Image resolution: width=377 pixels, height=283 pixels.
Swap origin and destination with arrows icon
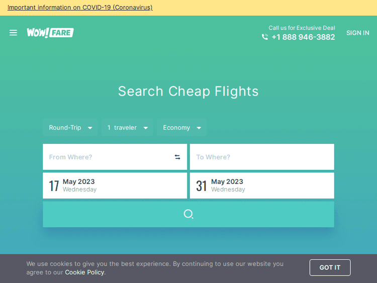[x=177, y=157]
